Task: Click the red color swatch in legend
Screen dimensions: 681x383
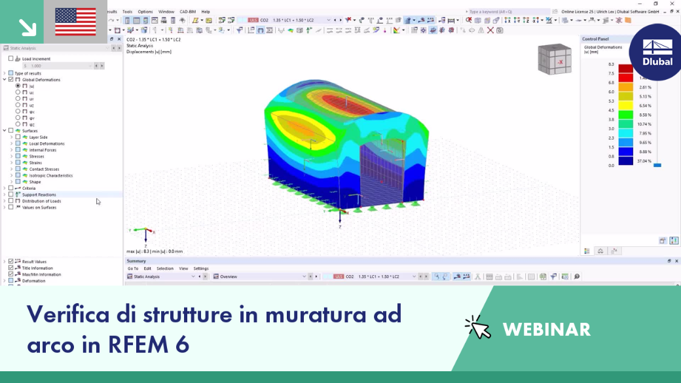Action: tap(626, 78)
